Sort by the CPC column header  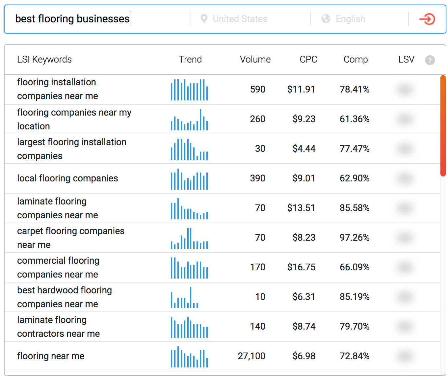tap(308, 60)
